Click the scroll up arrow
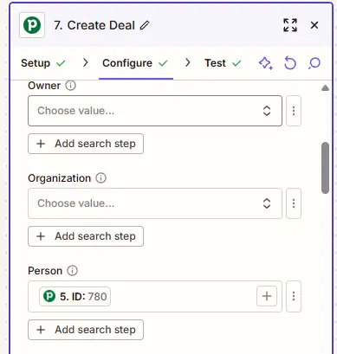Screen dimensions: 337x354 click(325, 87)
